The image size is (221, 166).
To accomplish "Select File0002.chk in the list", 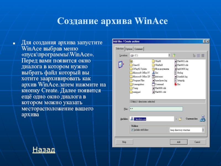I will [x=181, y=61].
